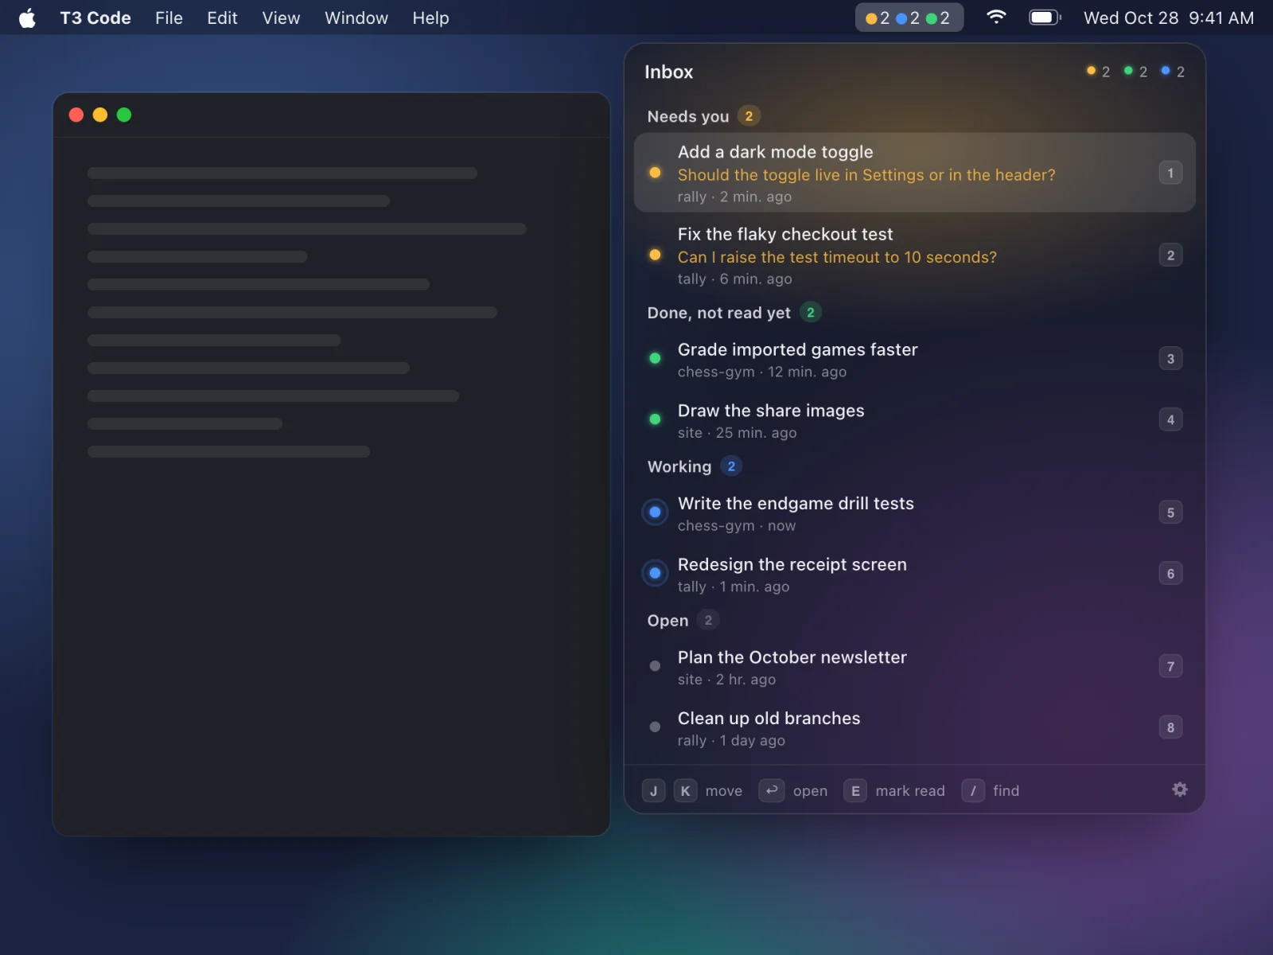Viewport: 1273px width, 955px height.
Task: Open Inbox settings with the gear icon
Action: 1180,789
